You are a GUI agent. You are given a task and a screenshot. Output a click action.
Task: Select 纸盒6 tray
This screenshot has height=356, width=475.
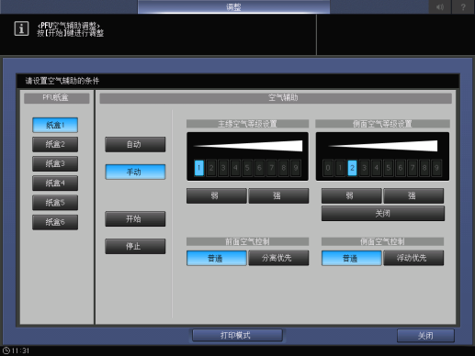tap(55, 222)
